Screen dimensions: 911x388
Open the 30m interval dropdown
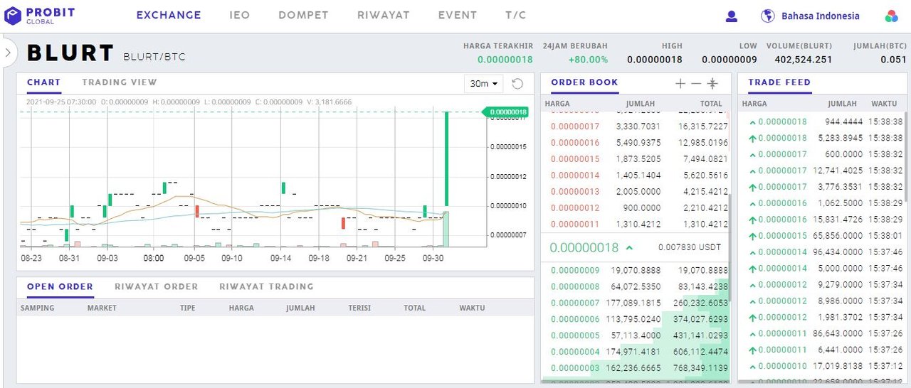pos(483,84)
